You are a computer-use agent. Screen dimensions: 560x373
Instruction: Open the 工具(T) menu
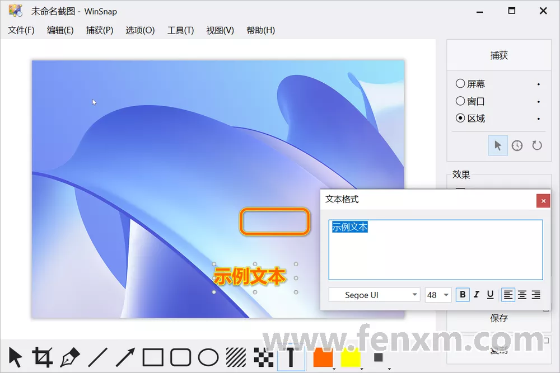pyautogui.click(x=180, y=30)
